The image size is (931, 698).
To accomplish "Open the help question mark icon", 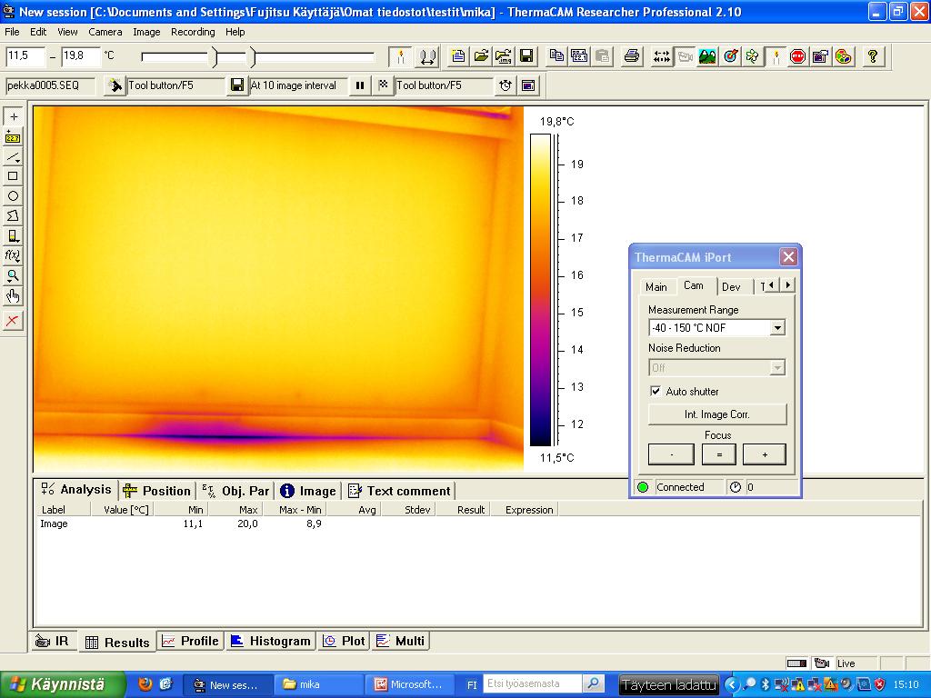I will tap(873, 56).
